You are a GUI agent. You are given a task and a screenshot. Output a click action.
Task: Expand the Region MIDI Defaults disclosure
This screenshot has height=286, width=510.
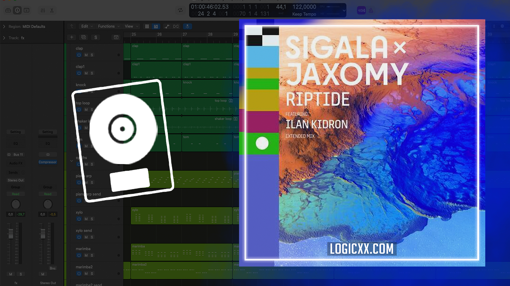click(4, 27)
